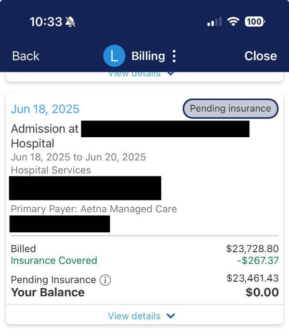Select the Insurance Covered line

[54, 260]
